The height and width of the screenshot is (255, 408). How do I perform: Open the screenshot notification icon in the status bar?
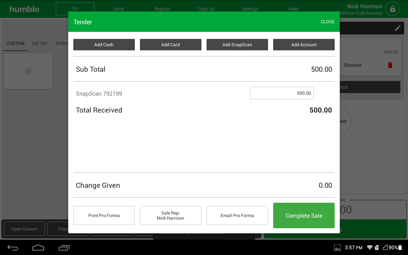[338, 248]
